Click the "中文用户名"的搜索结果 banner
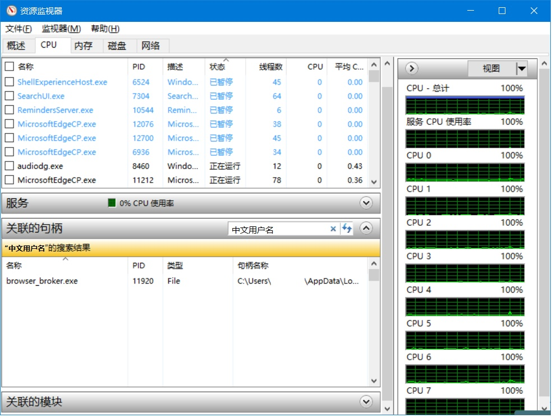Viewport: 552px width, 418px height. tap(191, 248)
